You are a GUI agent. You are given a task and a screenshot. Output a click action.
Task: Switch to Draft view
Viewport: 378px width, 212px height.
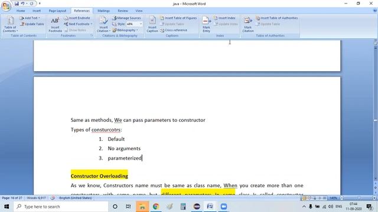[x=324, y=198]
